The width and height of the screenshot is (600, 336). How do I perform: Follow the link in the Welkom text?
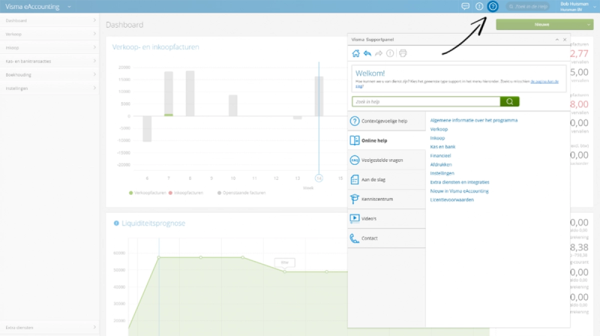click(x=544, y=82)
